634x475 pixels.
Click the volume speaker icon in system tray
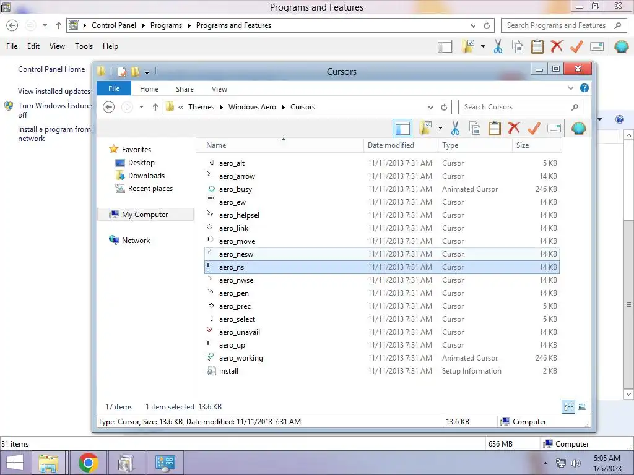(575, 463)
